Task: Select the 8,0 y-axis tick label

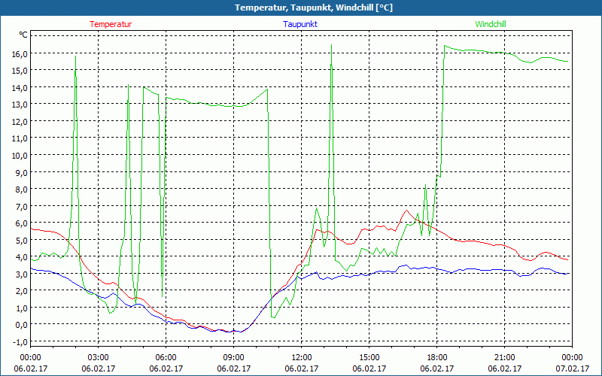Action: tap(20, 190)
